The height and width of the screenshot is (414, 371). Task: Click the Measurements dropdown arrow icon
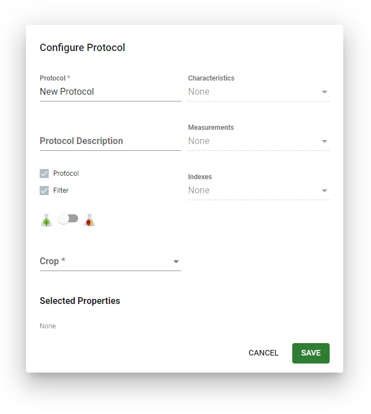click(325, 141)
